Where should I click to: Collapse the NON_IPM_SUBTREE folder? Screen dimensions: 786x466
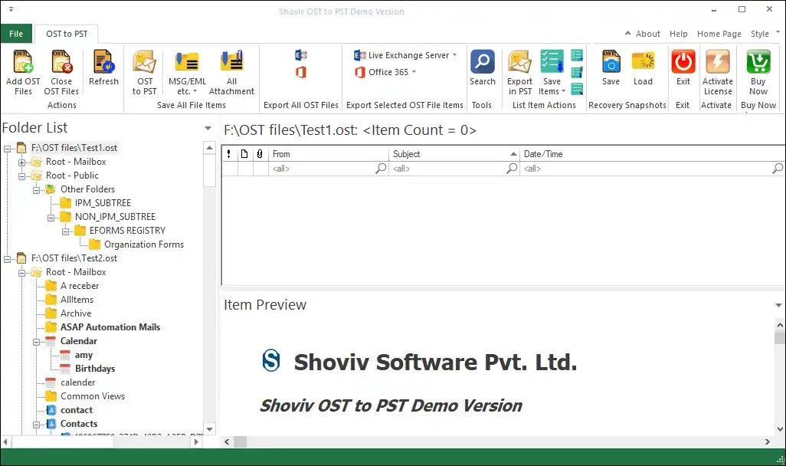(51, 216)
